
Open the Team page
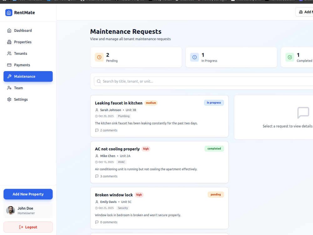pyautogui.click(x=28, y=88)
